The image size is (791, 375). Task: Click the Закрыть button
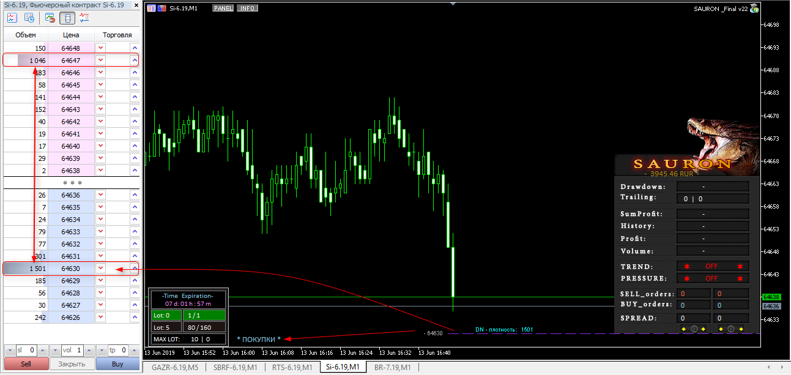[x=72, y=364]
